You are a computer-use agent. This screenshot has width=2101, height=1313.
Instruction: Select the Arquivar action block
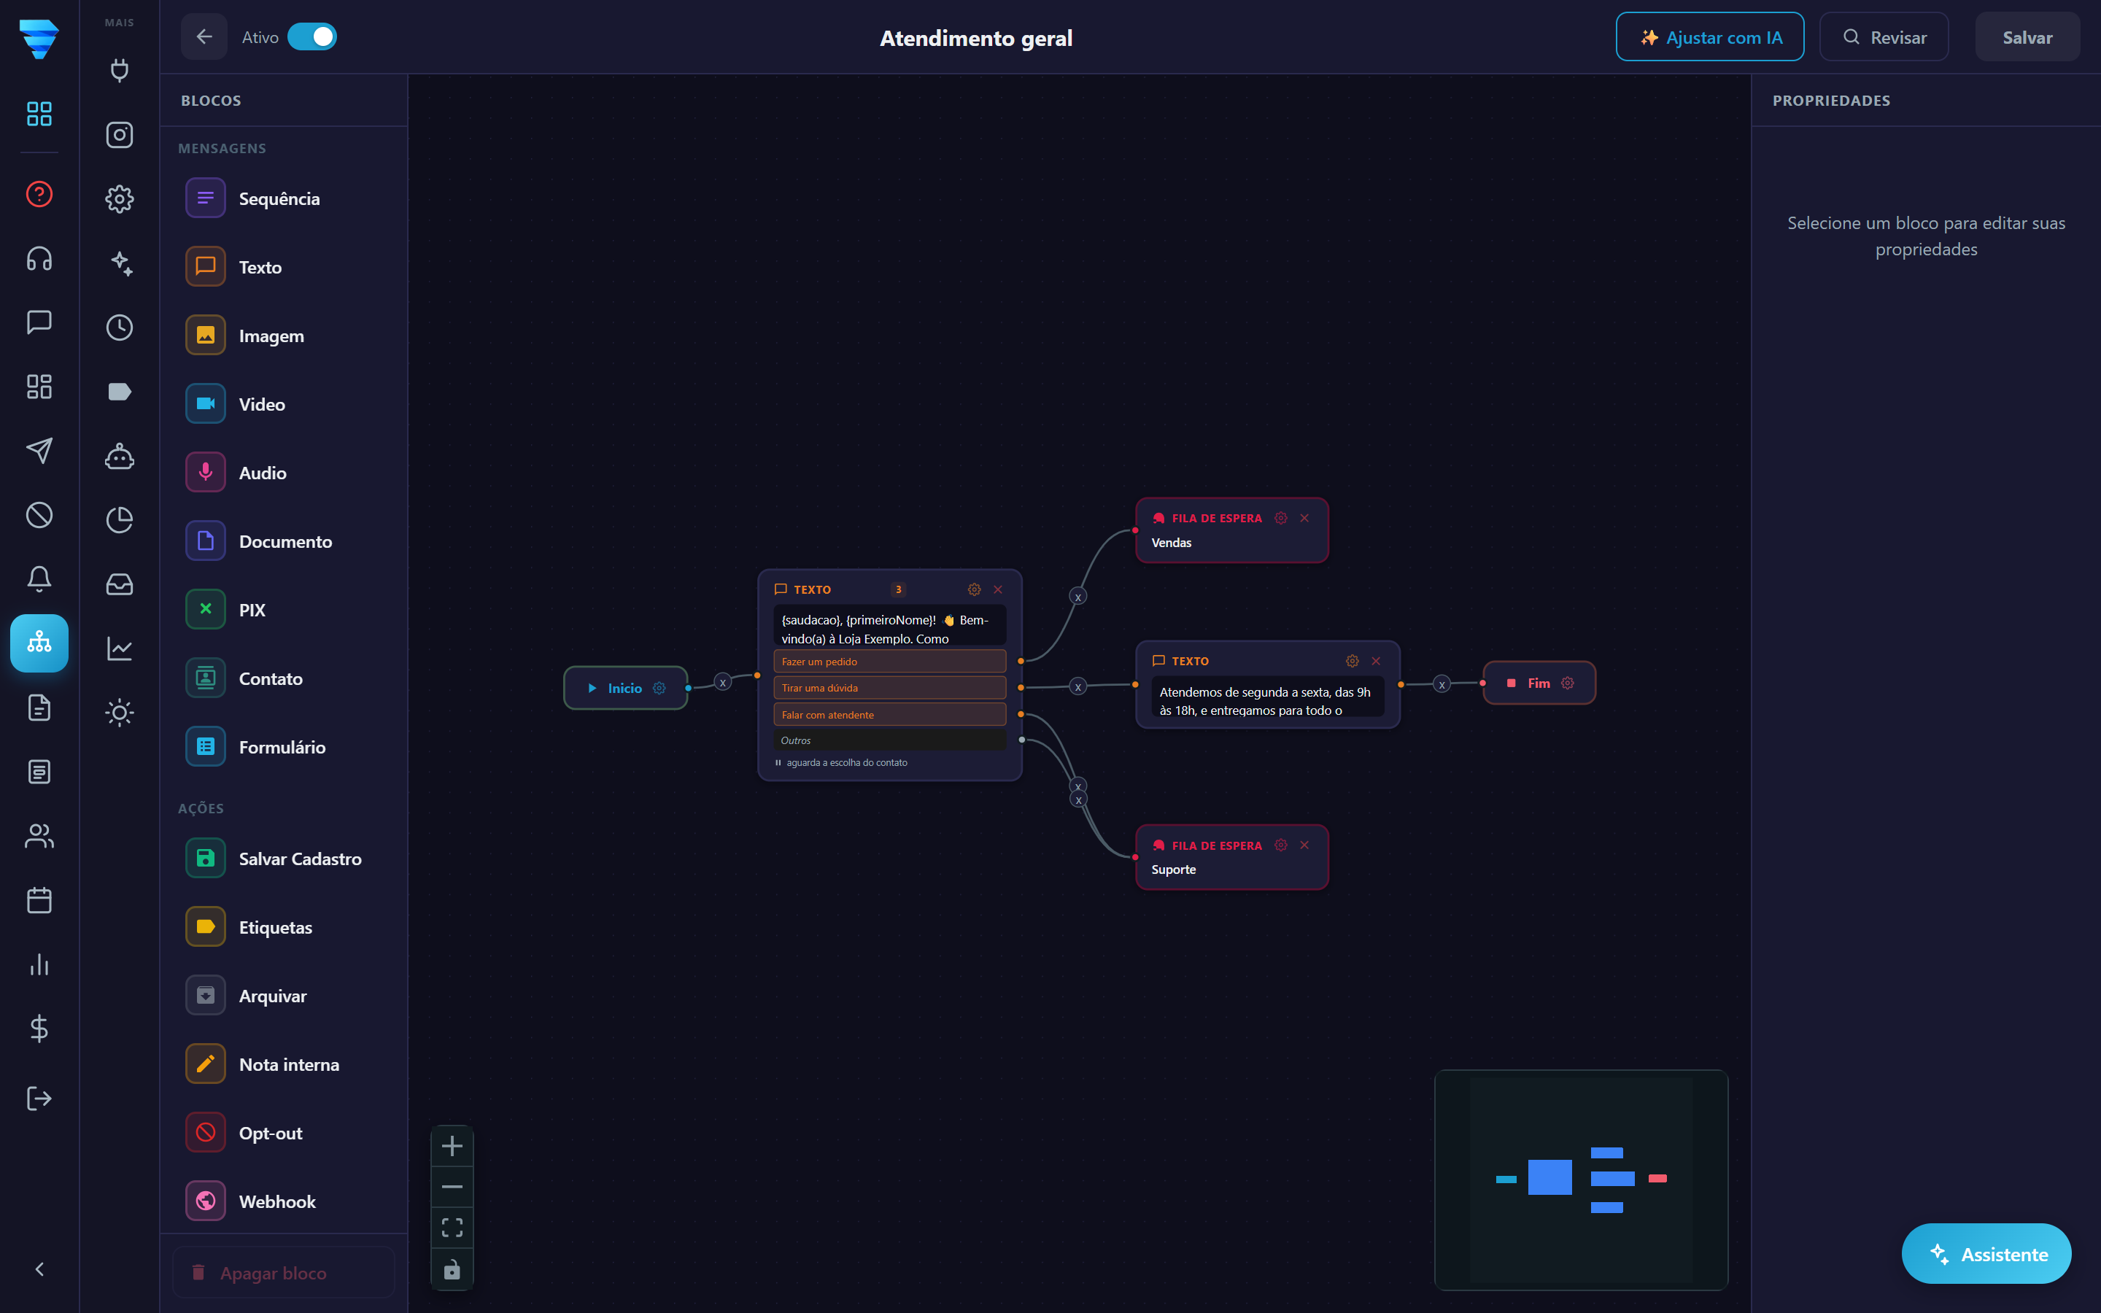(x=284, y=995)
